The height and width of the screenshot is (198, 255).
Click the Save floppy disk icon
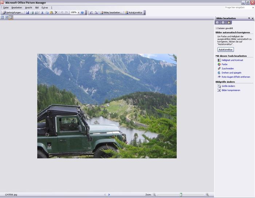click(27, 12)
